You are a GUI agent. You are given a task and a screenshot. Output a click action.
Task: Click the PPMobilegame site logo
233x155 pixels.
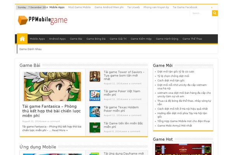point(43,20)
